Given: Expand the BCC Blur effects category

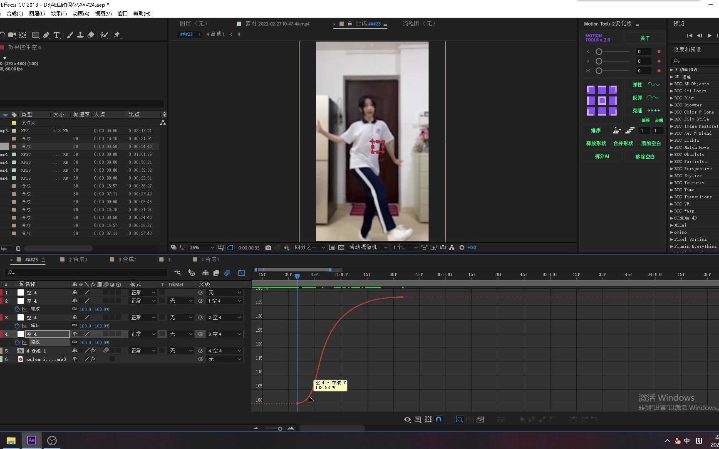Looking at the screenshot, I should [672, 98].
